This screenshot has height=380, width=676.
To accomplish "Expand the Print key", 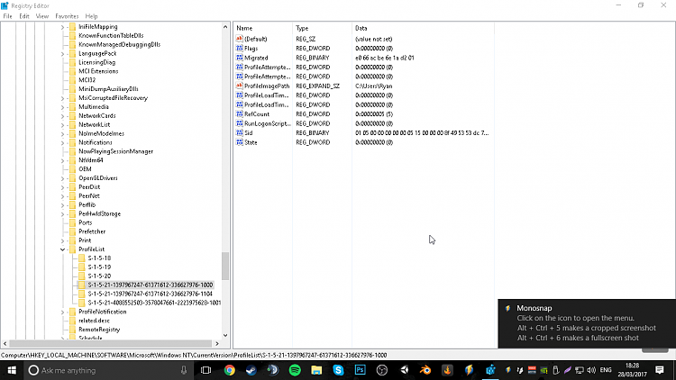I will (62, 240).
